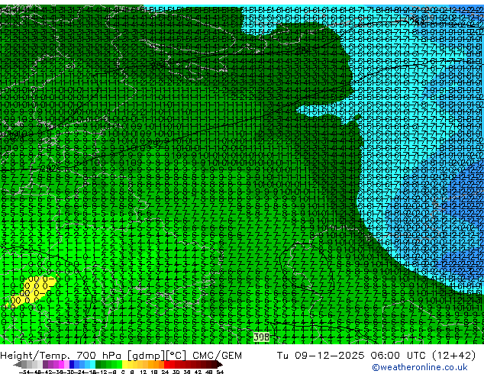Pick the yellow 0°C legend swatch
Screen dimensions: 484x374
pyautogui.click(x=124, y=364)
